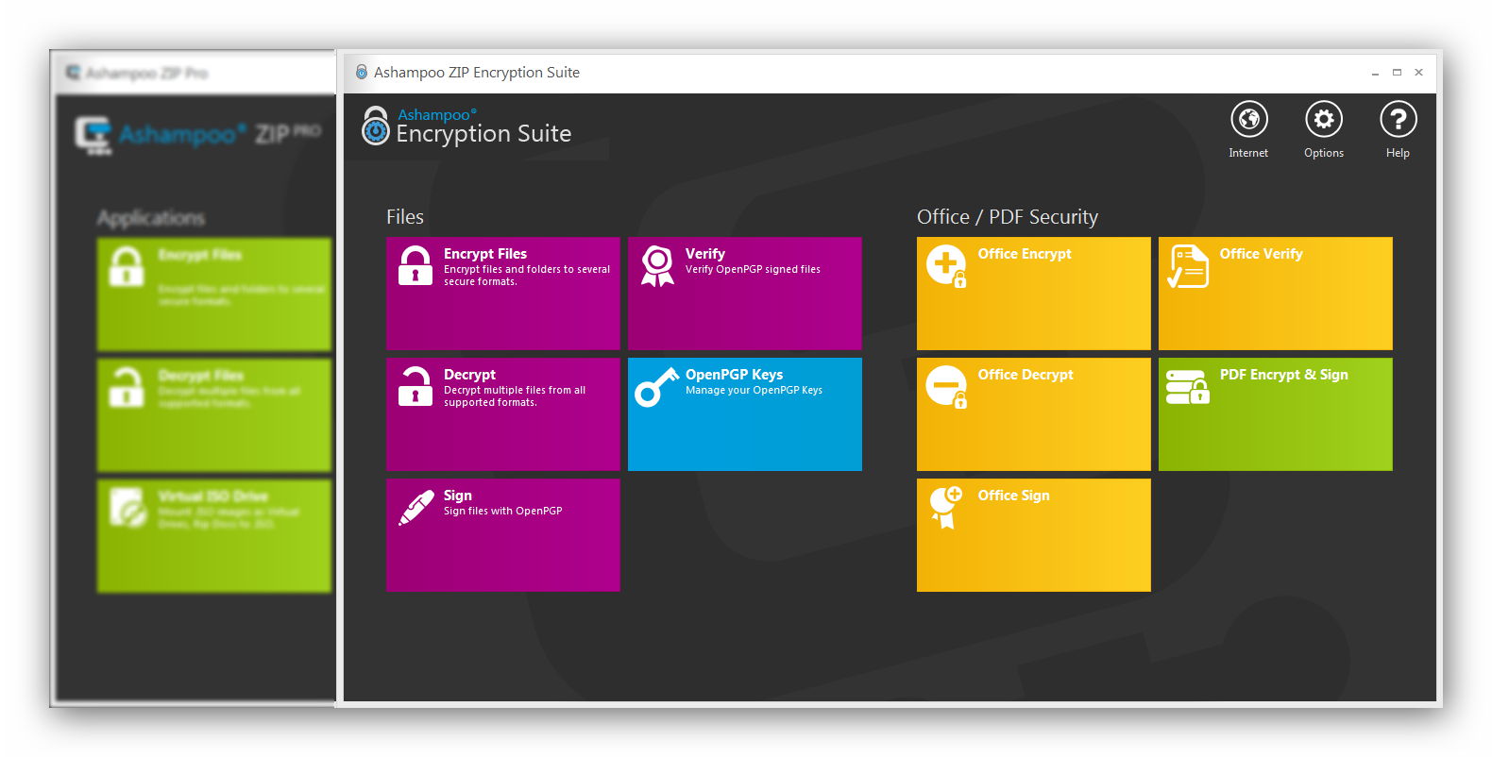This screenshot has height=757, width=1492.
Task: Maximize the Encryption Suite window
Action: [1397, 73]
